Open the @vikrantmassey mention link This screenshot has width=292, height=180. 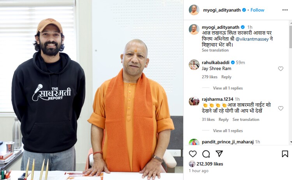coord(252,39)
